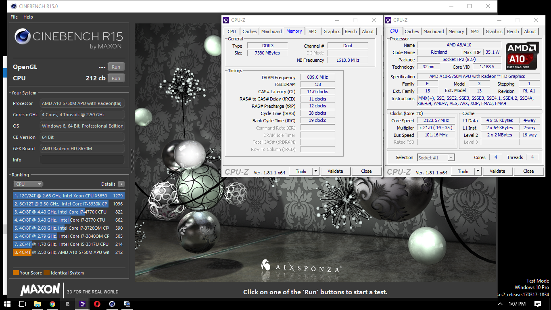Viewport: 551px width, 310px height.
Task: Click the Cinebench R15 sphere logo
Action: click(23, 36)
